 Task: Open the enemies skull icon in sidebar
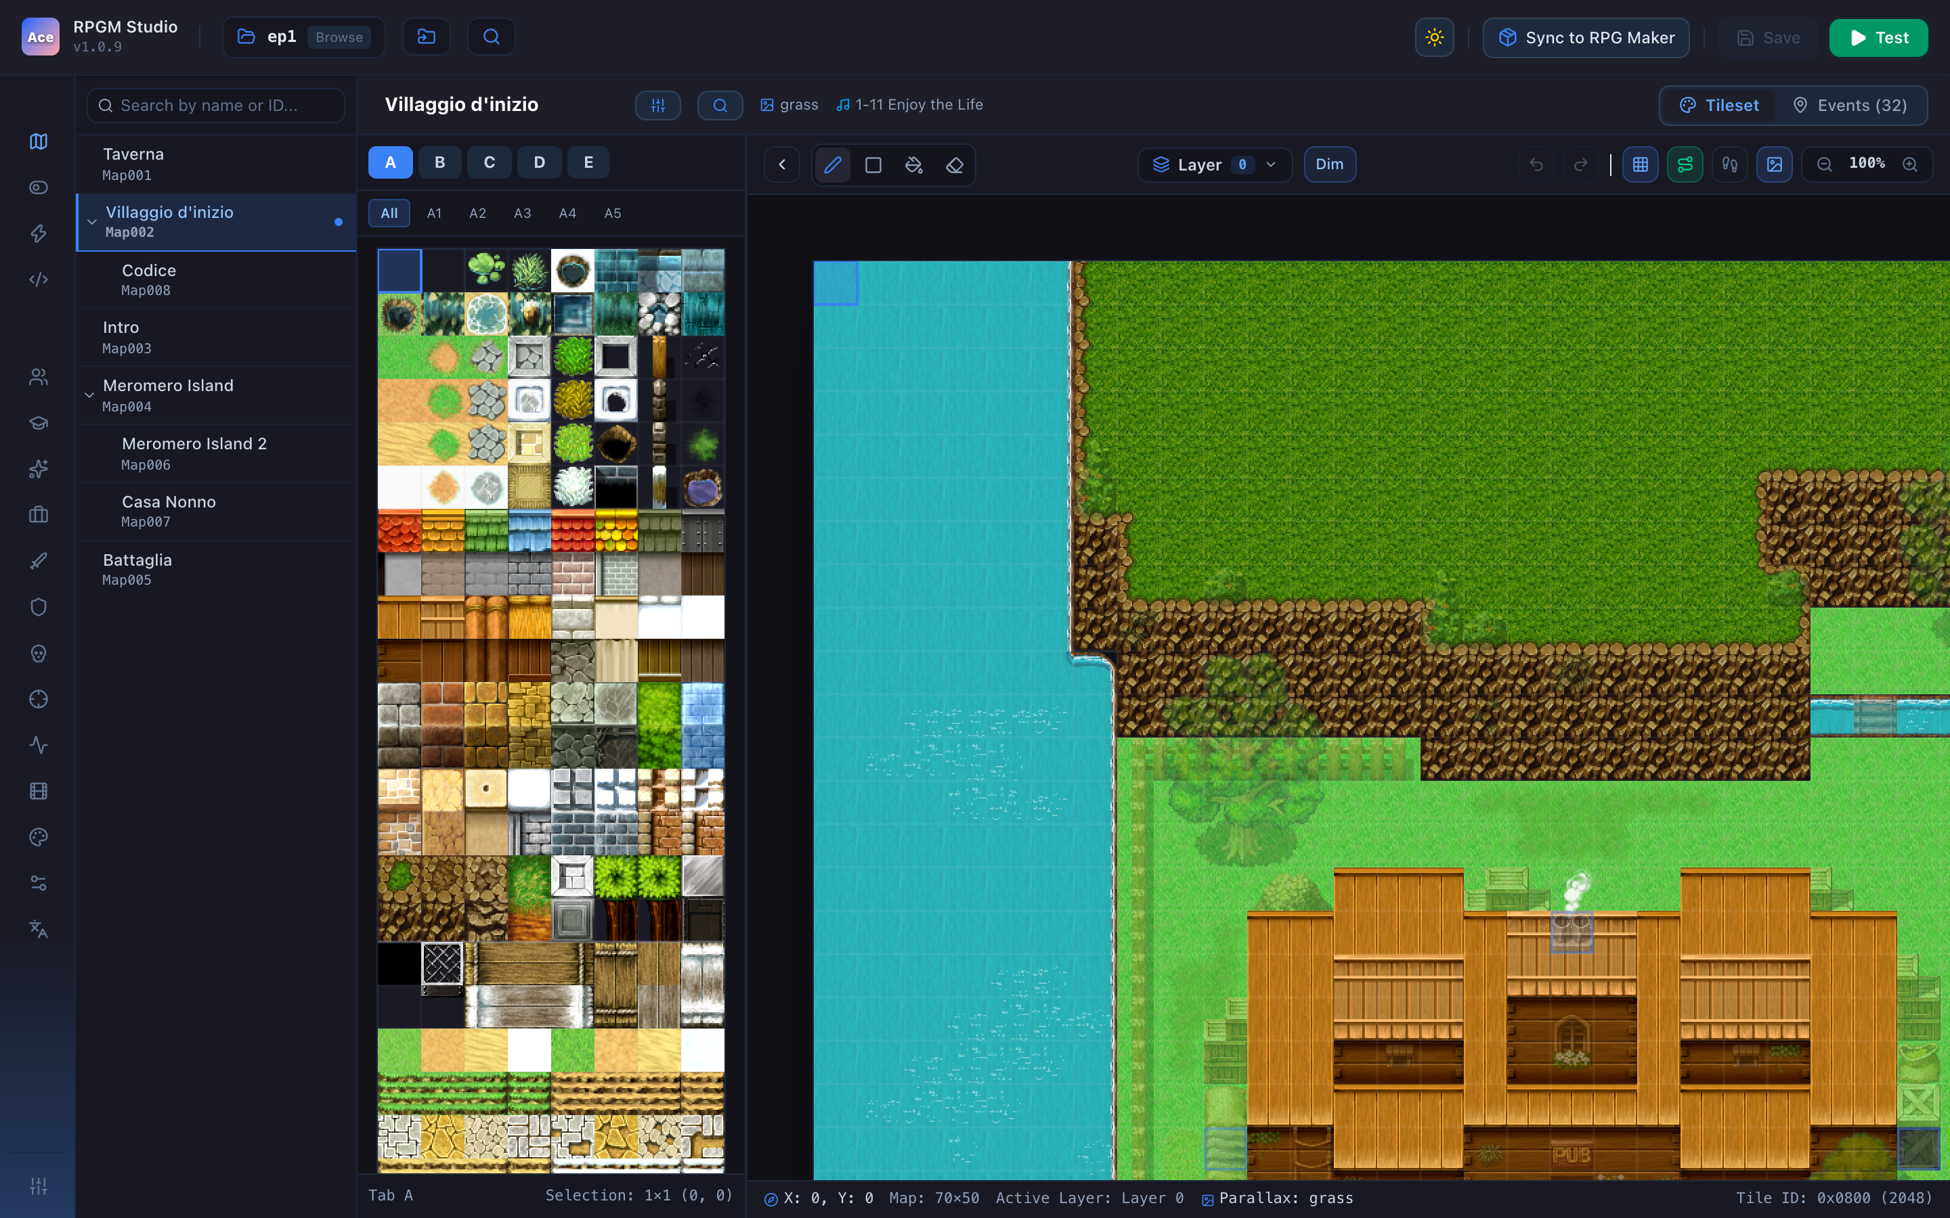pyautogui.click(x=38, y=653)
